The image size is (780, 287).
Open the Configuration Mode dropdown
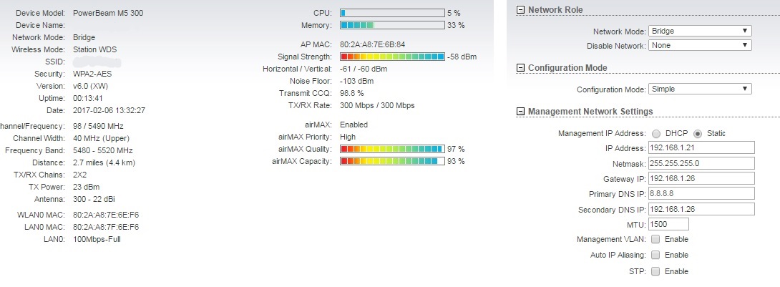click(x=700, y=89)
